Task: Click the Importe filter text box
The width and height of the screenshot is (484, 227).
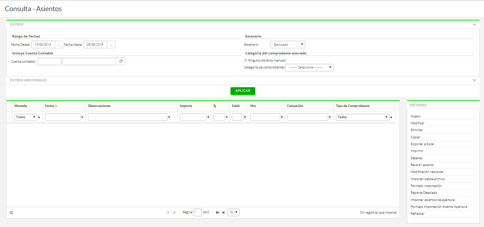Action: tap(193, 117)
